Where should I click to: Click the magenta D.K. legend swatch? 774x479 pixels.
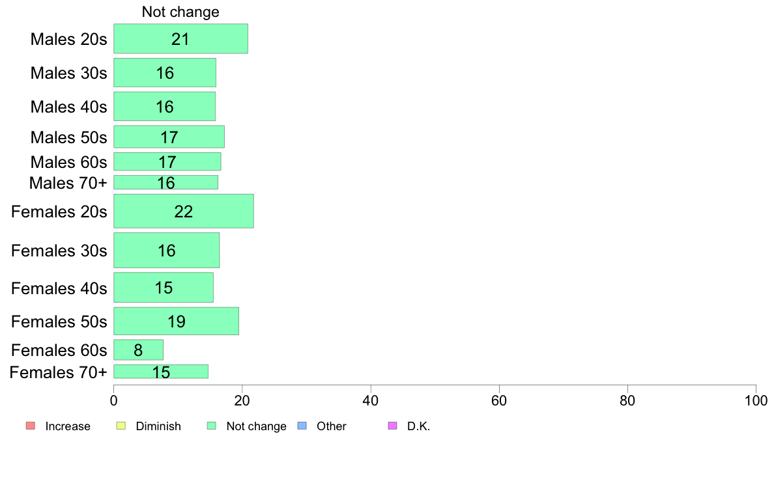392,426
